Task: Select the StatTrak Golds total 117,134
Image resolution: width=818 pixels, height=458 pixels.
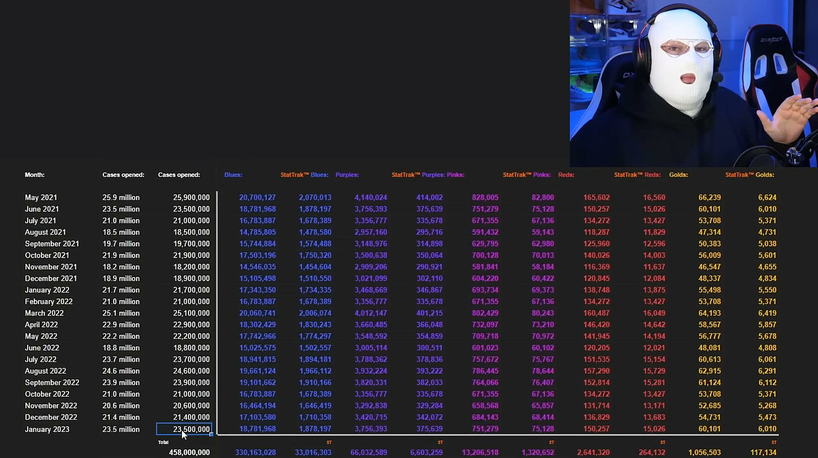Action: click(x=763, y=452)
